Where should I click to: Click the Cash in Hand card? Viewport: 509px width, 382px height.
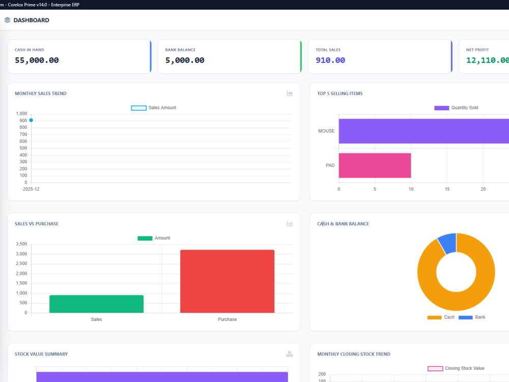pyautogui.click(x=79, y=56)
